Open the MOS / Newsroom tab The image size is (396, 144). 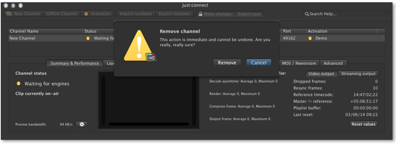pos(300,63)
